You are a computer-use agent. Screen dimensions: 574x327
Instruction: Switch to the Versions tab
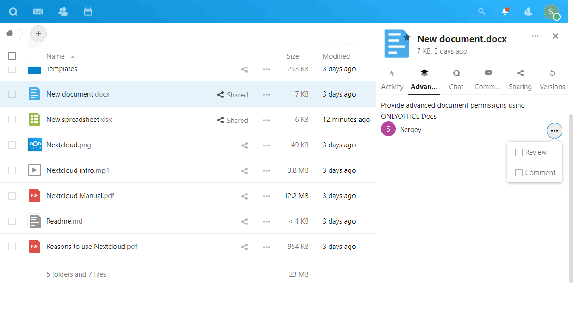[552, 79]
